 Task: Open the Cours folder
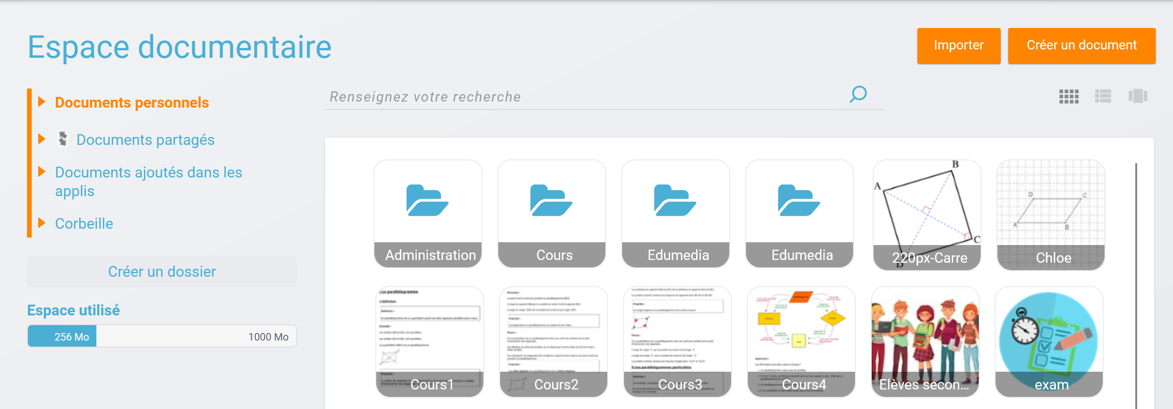pos(551,213)
